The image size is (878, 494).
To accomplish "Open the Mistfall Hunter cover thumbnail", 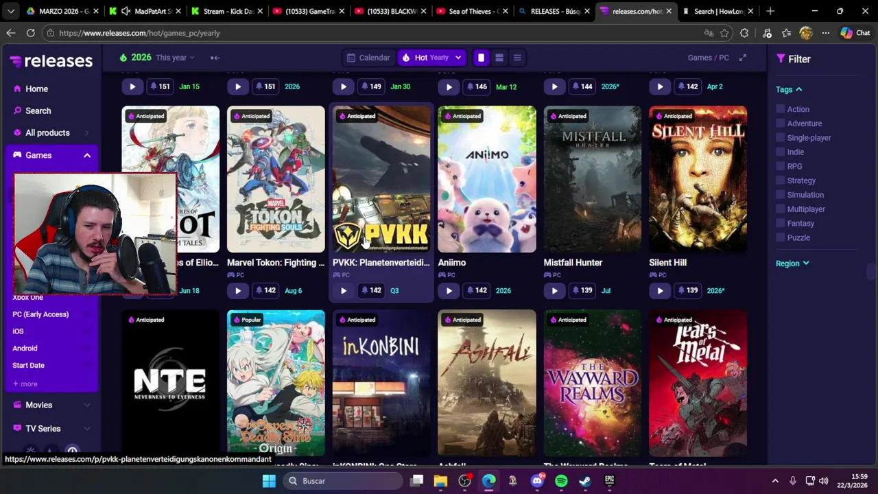I will tap(593, 179).
